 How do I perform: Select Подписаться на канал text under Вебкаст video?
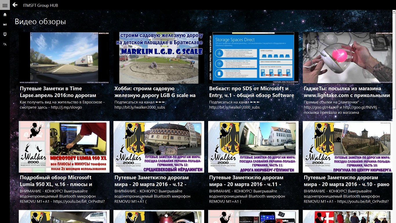point(234,105)
